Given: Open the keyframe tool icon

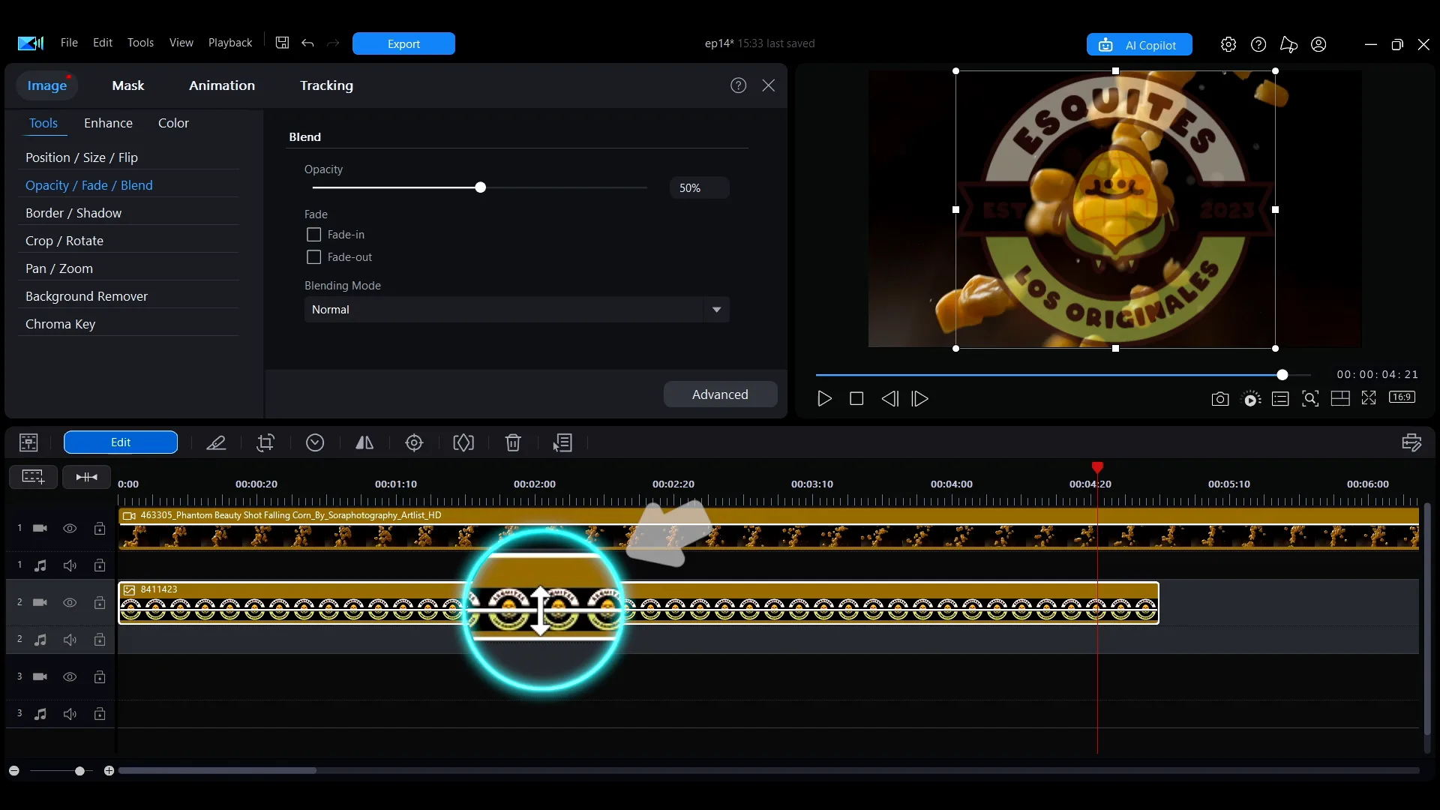Looking at the screenshot, I should pyautogui.click(x=463, y=442).
